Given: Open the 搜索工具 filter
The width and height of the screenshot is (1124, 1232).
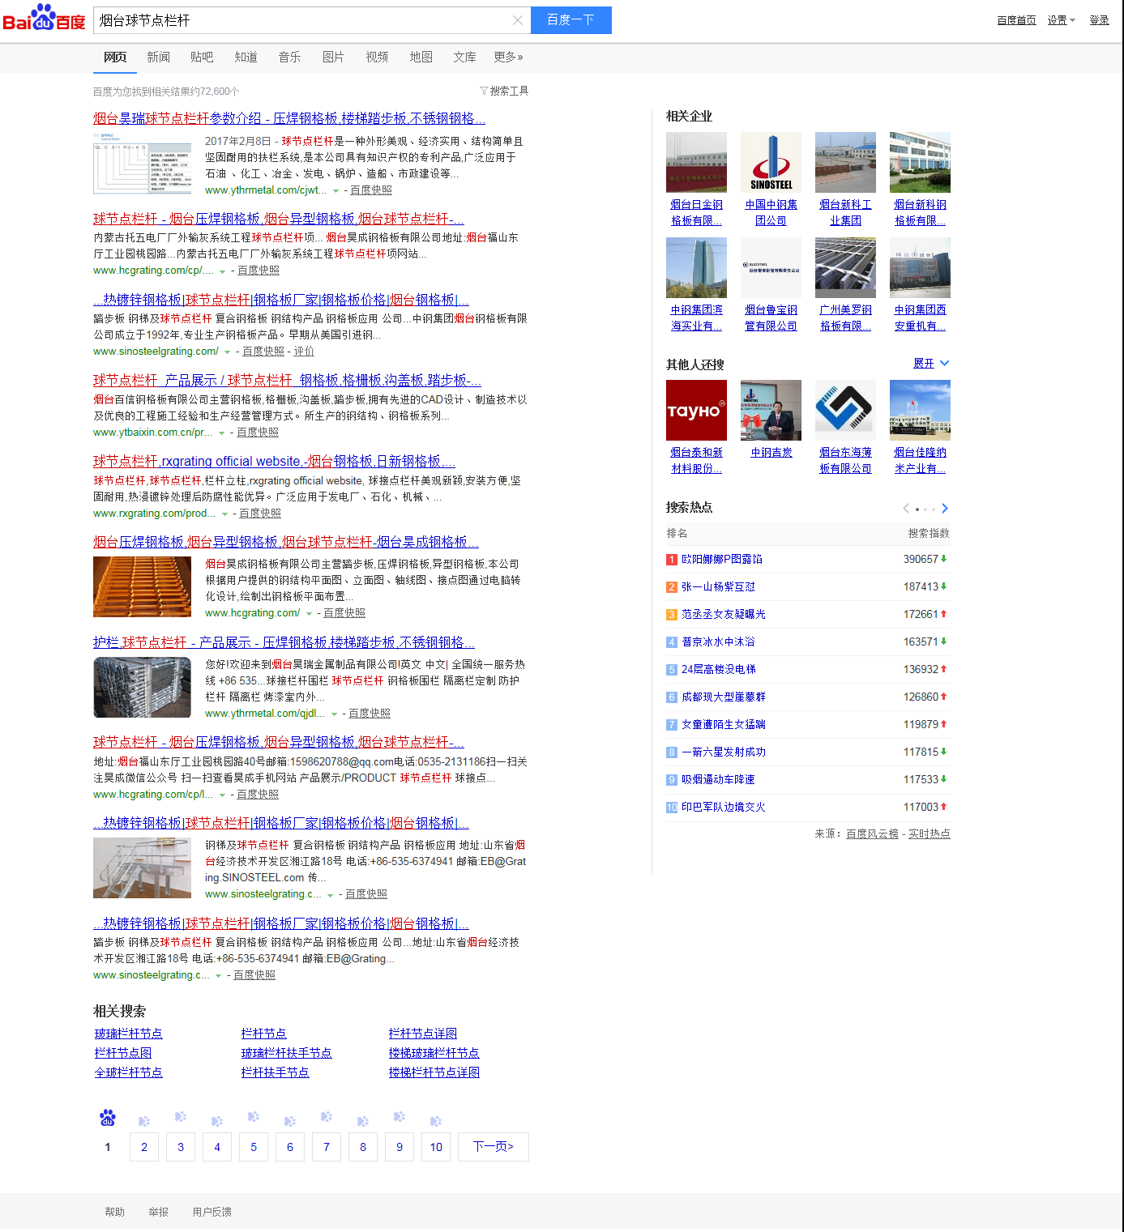Looking at the screenshot, I should pyautogui.click(x=504, y=91).
